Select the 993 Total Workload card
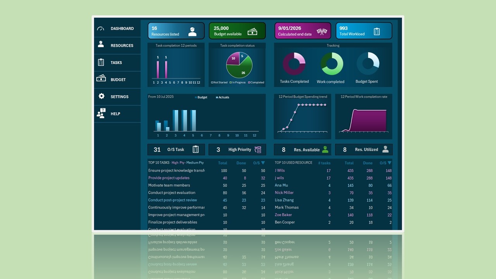This screenshot has width=496, height=279. [364, 31]
